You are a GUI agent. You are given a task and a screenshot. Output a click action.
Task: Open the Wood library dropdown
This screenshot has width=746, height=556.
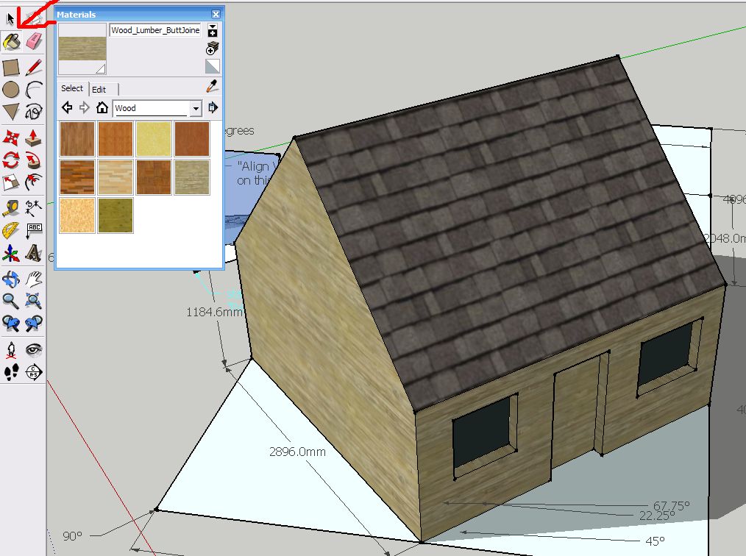(196, 108)
